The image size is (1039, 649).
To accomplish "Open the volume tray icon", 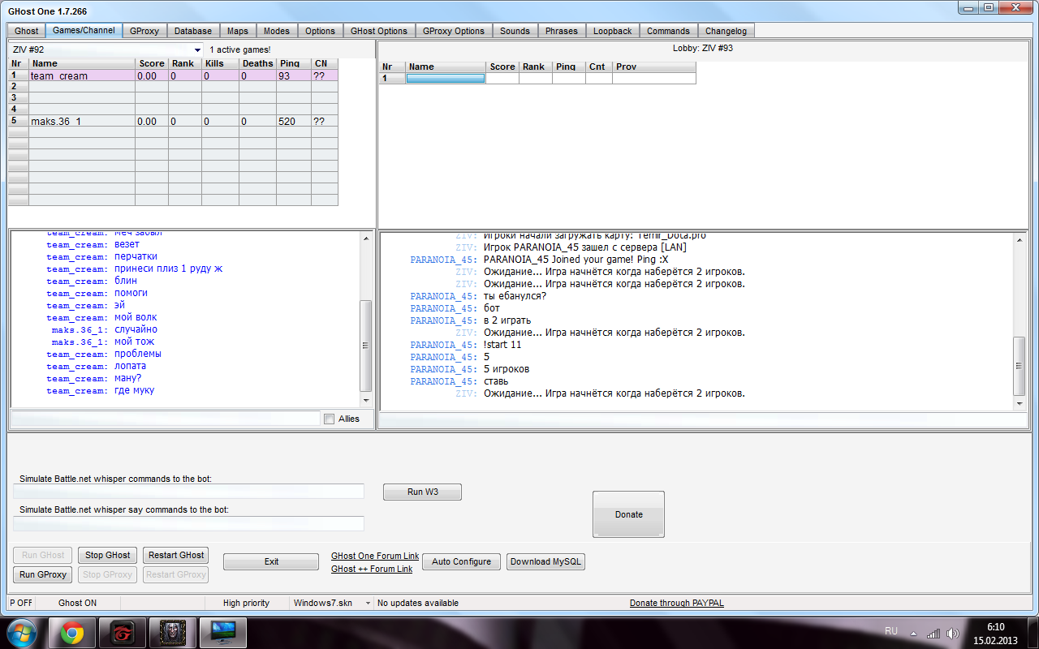I will coord(951,633).
